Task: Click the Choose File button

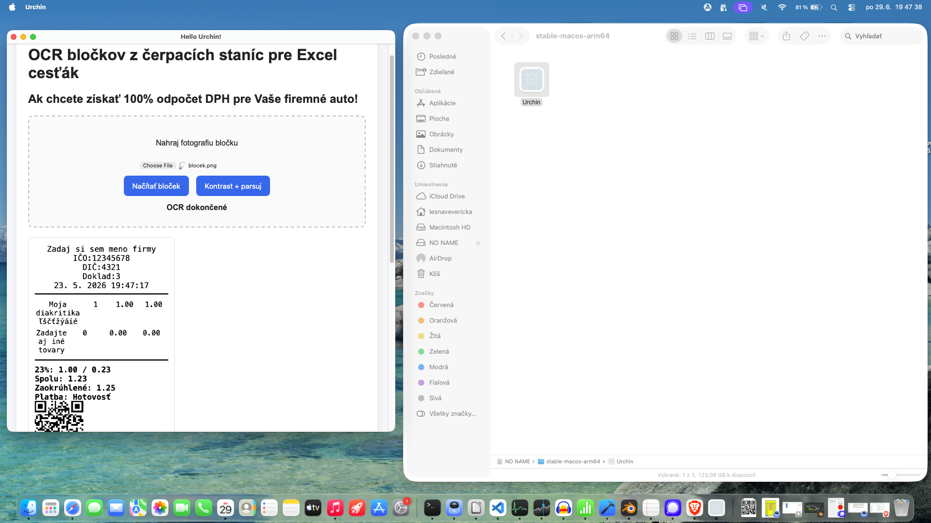Action: coord(157,165)
